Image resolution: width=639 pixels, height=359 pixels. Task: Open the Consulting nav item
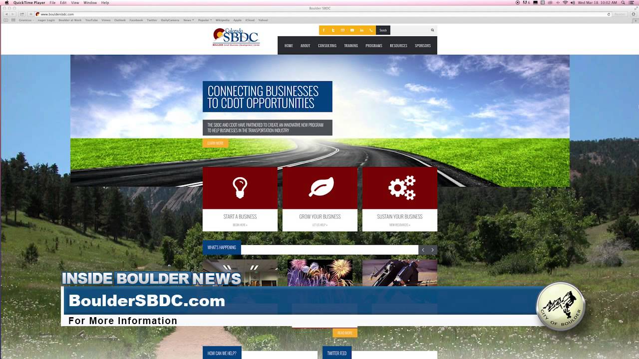pos(327,45)
